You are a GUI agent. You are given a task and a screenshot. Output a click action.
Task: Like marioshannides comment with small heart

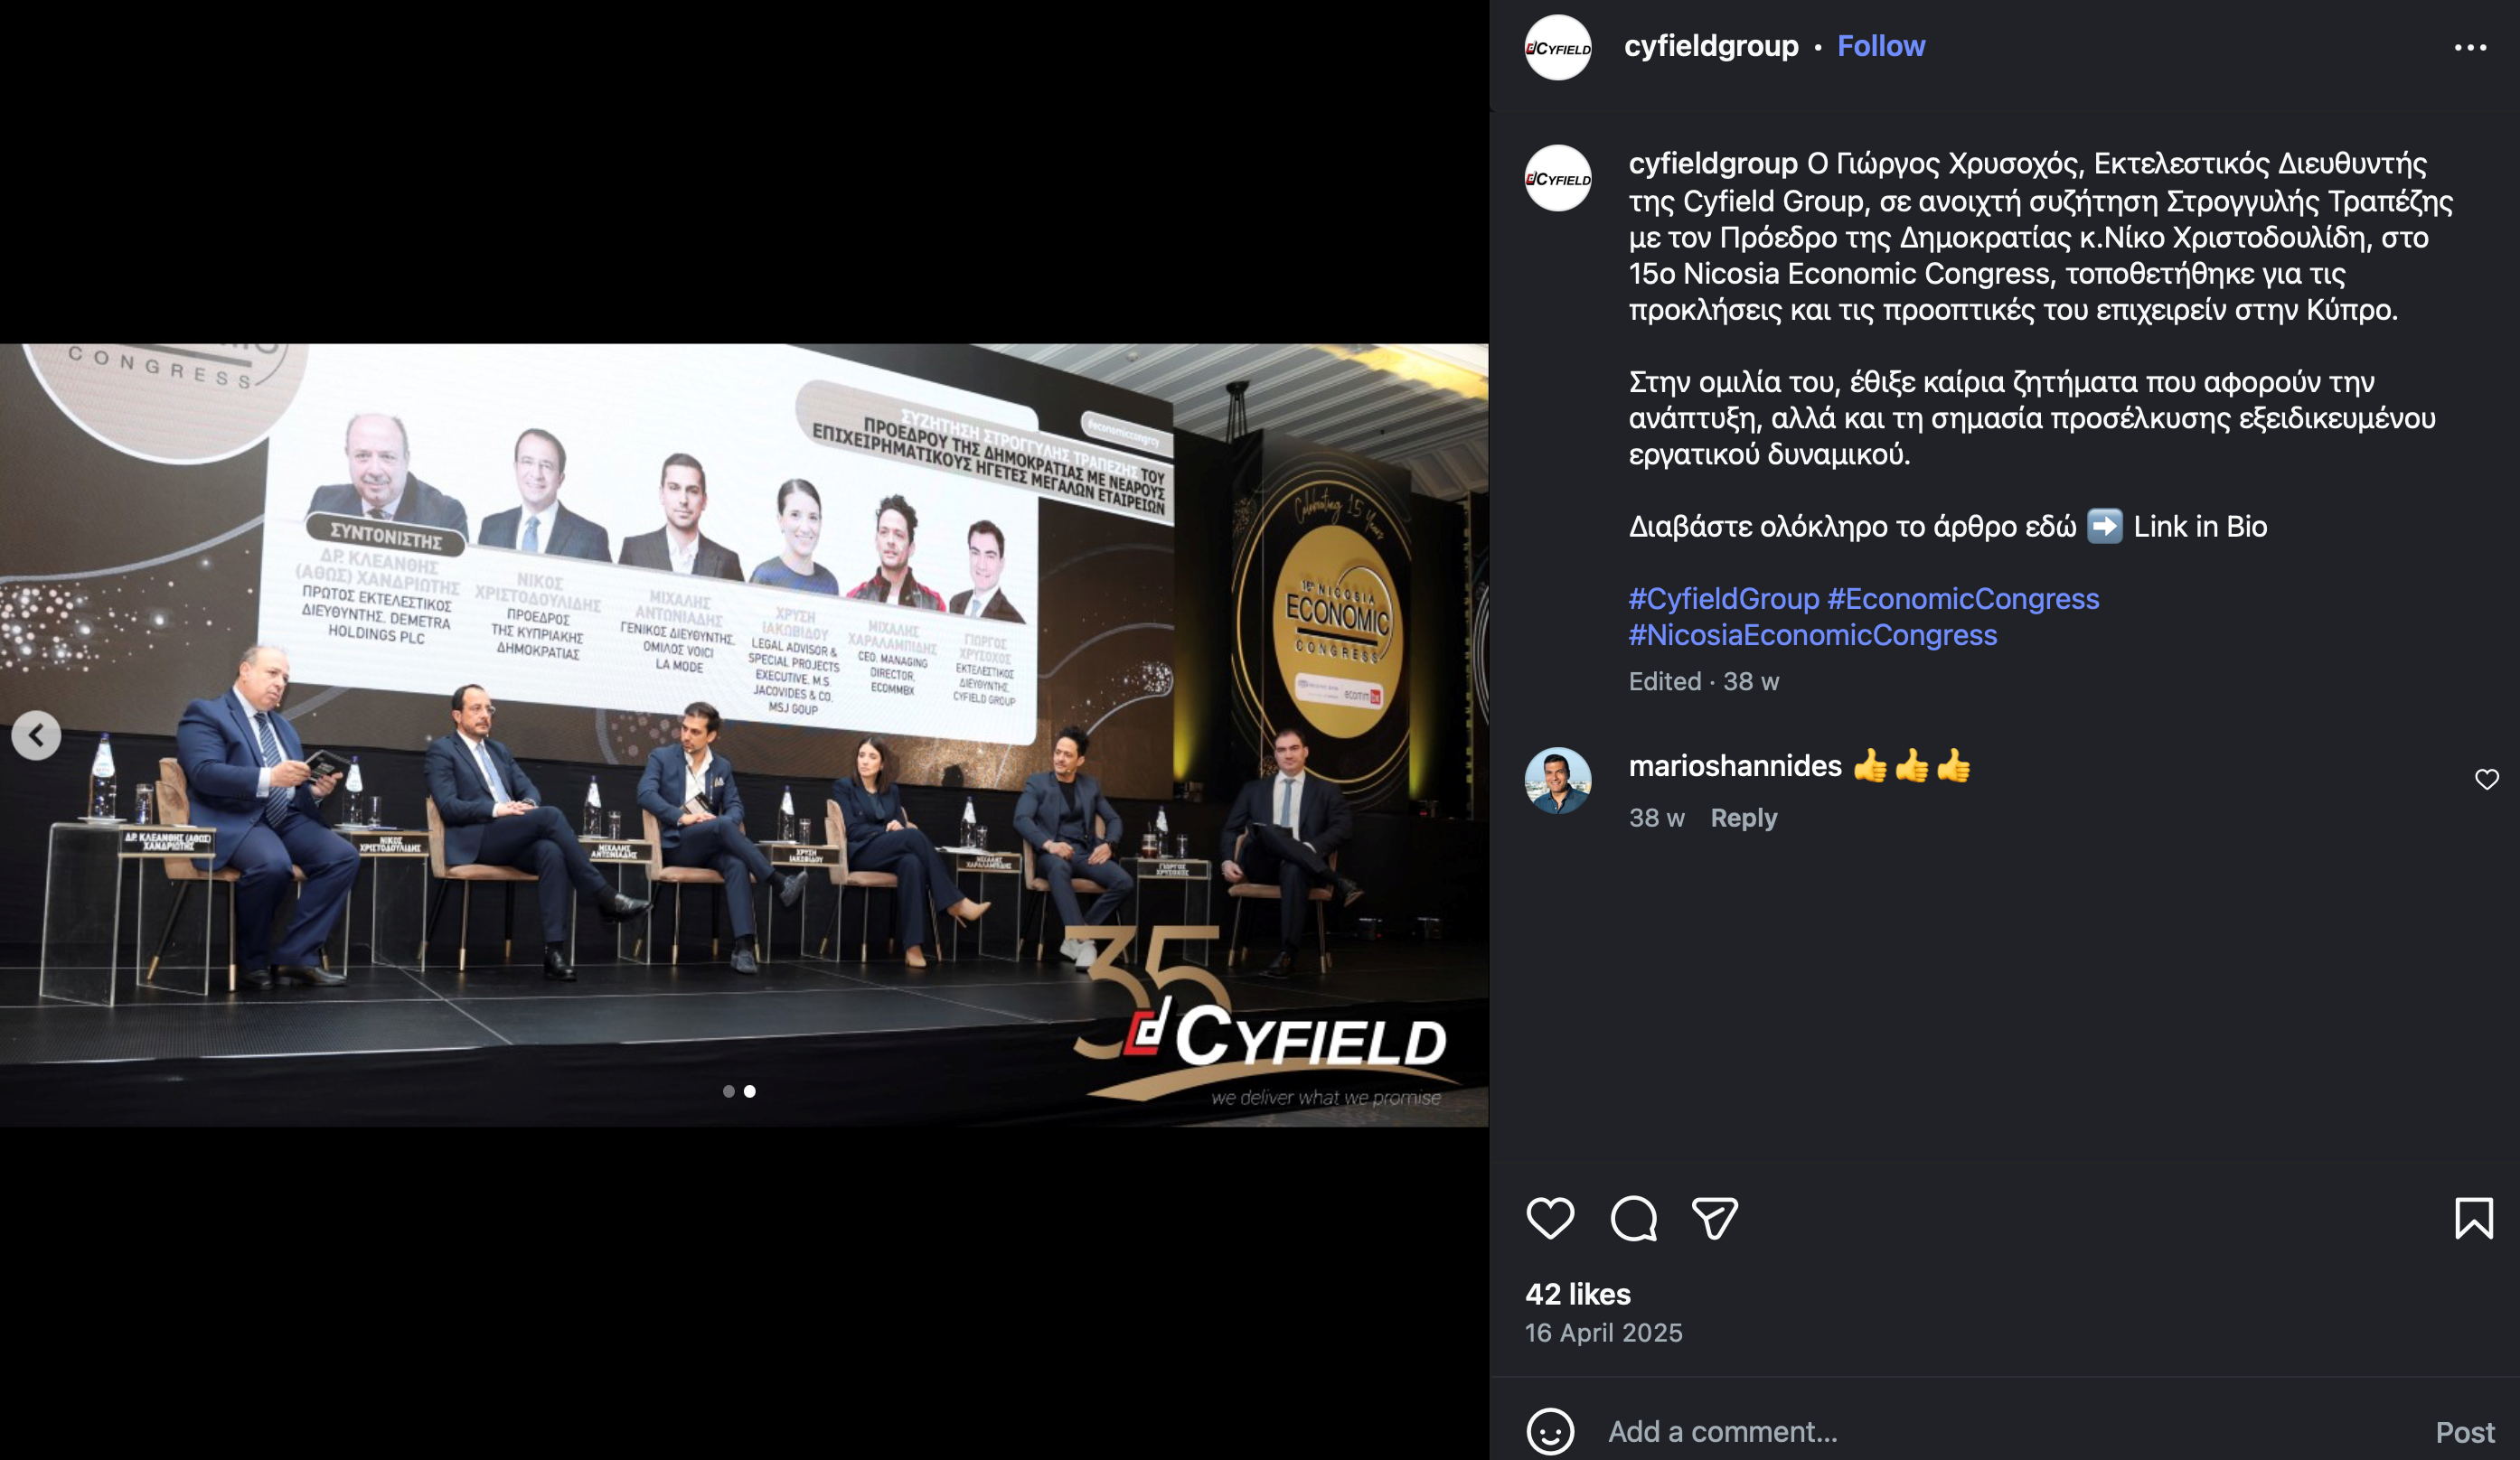[2487, 780]
